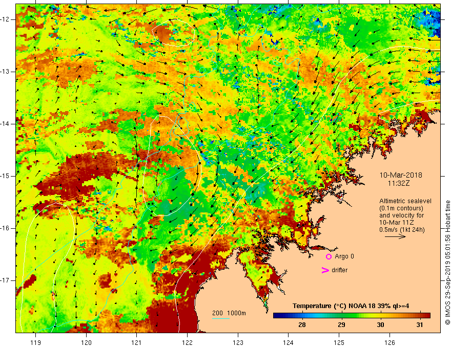Click the 'drifter' legend label
The width and height of the screenshot is (451, 348).
point(339,270)
